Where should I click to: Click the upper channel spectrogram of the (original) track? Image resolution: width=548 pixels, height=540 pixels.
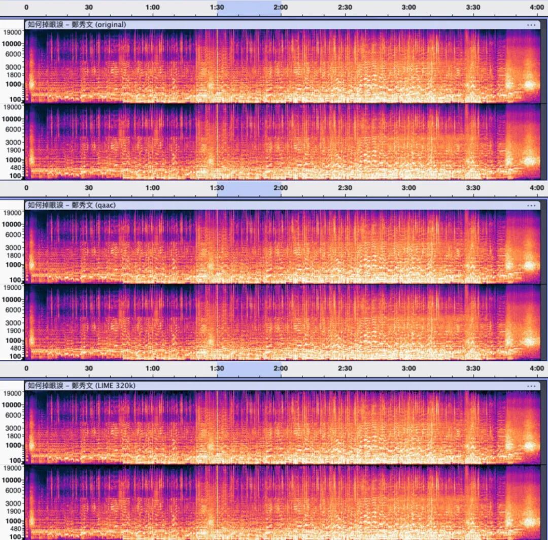click(x=283, y=66)
